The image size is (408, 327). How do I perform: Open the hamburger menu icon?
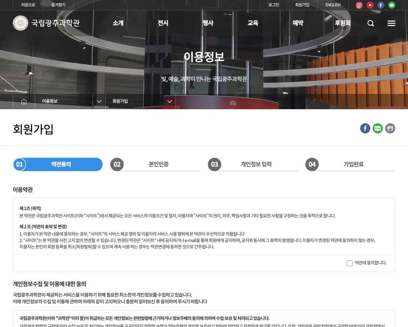point(391,23)
